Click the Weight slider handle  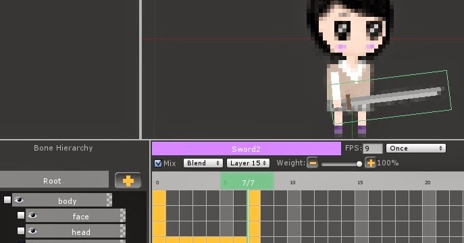click(x=359, y=164)
